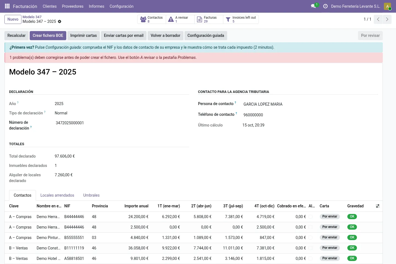Viewport: 396px width, 264px height.
Task: Open the A revisar warning button
Action: 180,19
